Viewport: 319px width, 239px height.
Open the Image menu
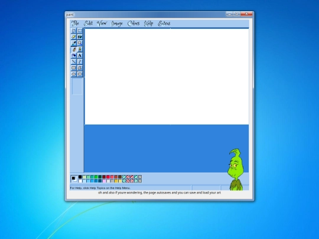[117, 24]
